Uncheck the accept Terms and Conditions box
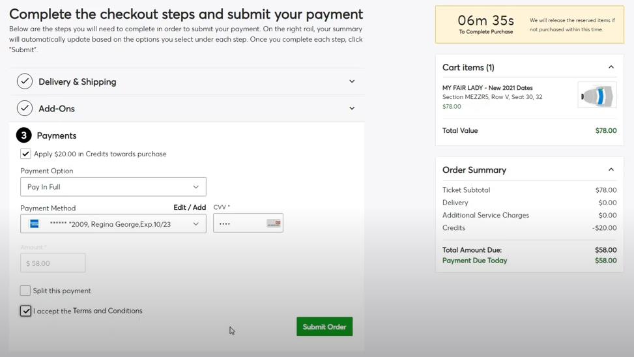The width and height of the screenshot is (634, 357). pos(25,311)
